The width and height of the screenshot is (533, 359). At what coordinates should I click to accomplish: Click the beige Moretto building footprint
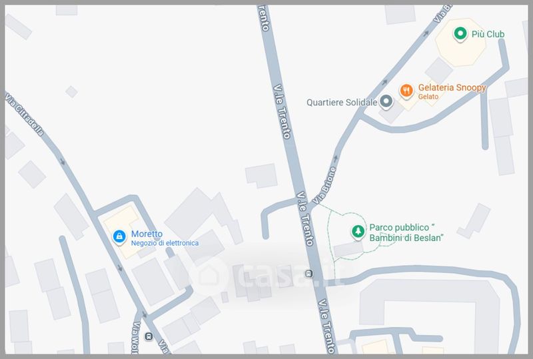point(123,231)
